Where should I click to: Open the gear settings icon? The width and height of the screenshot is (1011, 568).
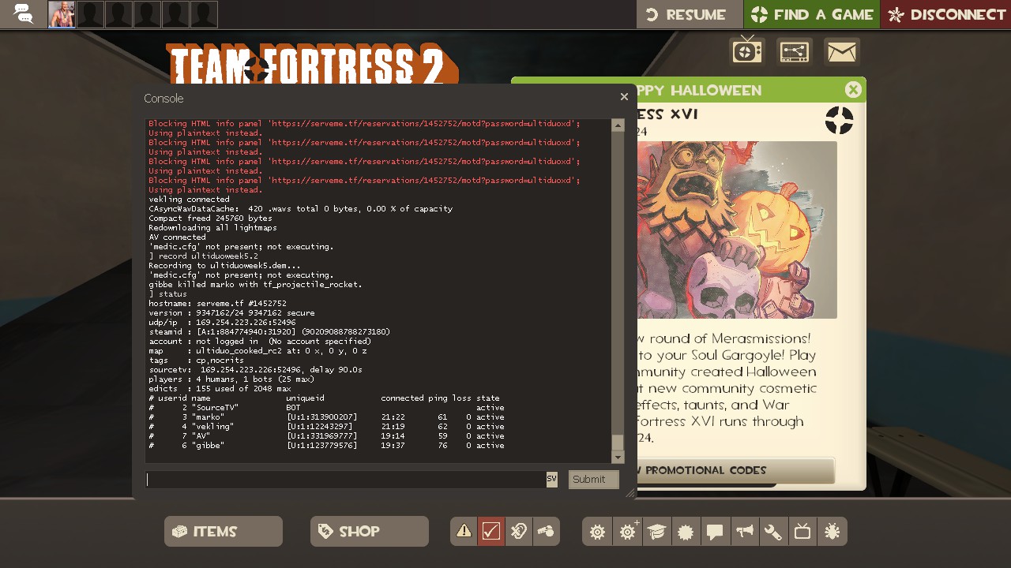(x=597, y=532)
